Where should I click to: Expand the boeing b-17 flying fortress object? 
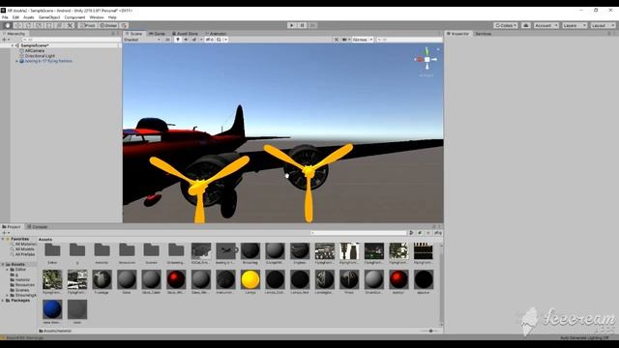tap(17, 61)
